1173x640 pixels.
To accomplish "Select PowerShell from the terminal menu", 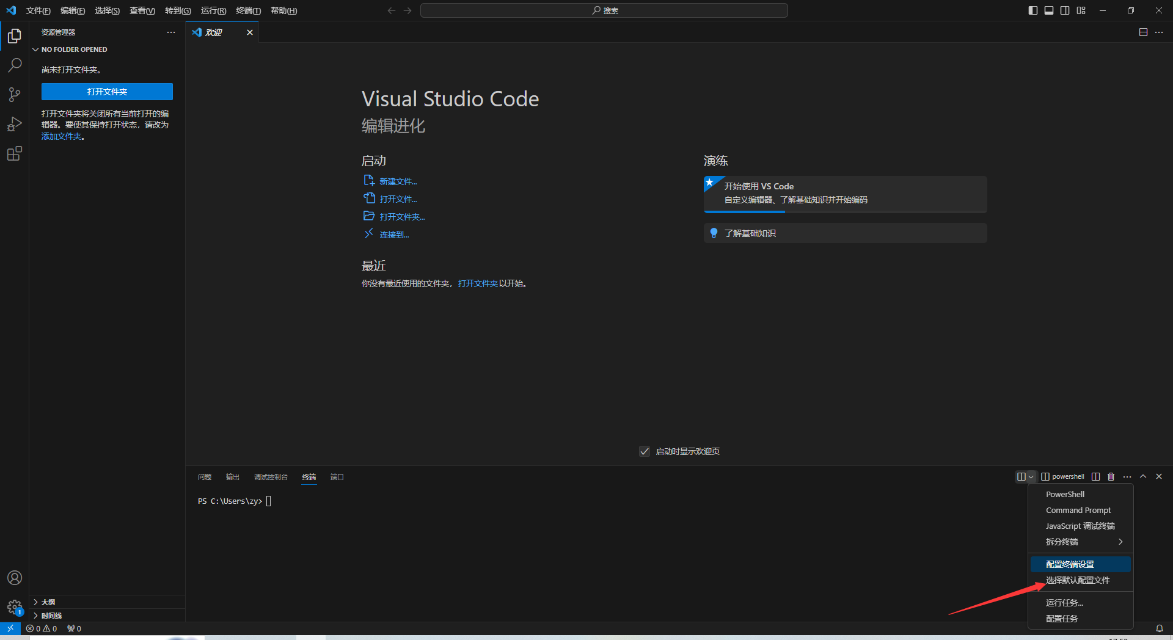I will point(1080,494).
